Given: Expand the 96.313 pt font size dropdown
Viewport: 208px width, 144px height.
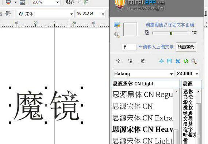Looking at the screenshot, I should coord(103,14).
